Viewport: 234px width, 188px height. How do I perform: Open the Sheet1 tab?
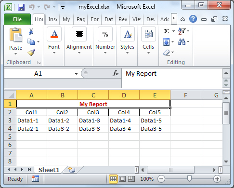(49, 170)
